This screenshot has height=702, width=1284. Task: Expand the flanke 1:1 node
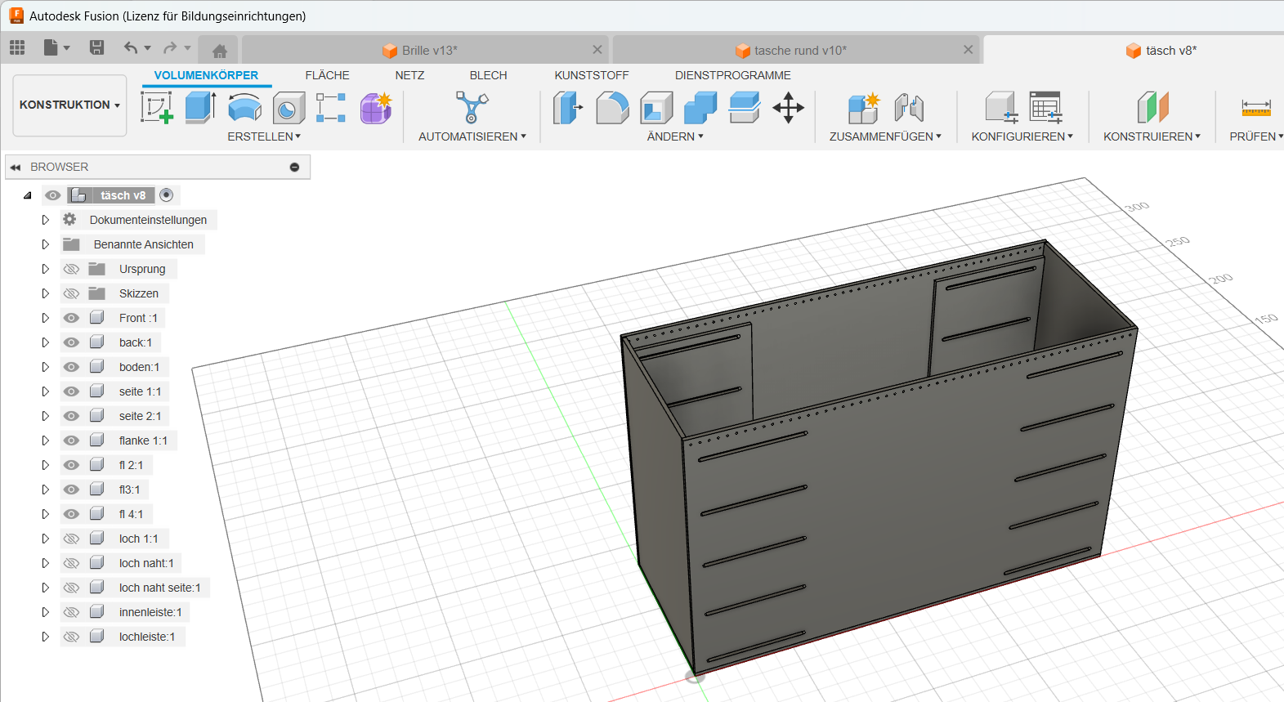pos(45,440)
